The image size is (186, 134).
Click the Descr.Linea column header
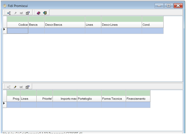coord(121,25)
